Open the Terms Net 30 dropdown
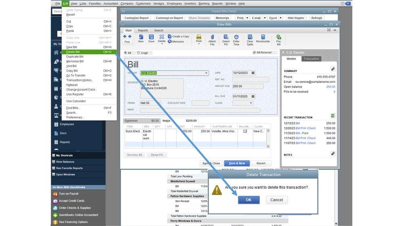 (159, 103)
